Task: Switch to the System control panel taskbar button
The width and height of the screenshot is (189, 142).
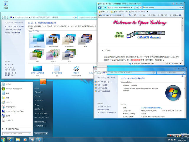Action: click(40, 140)
